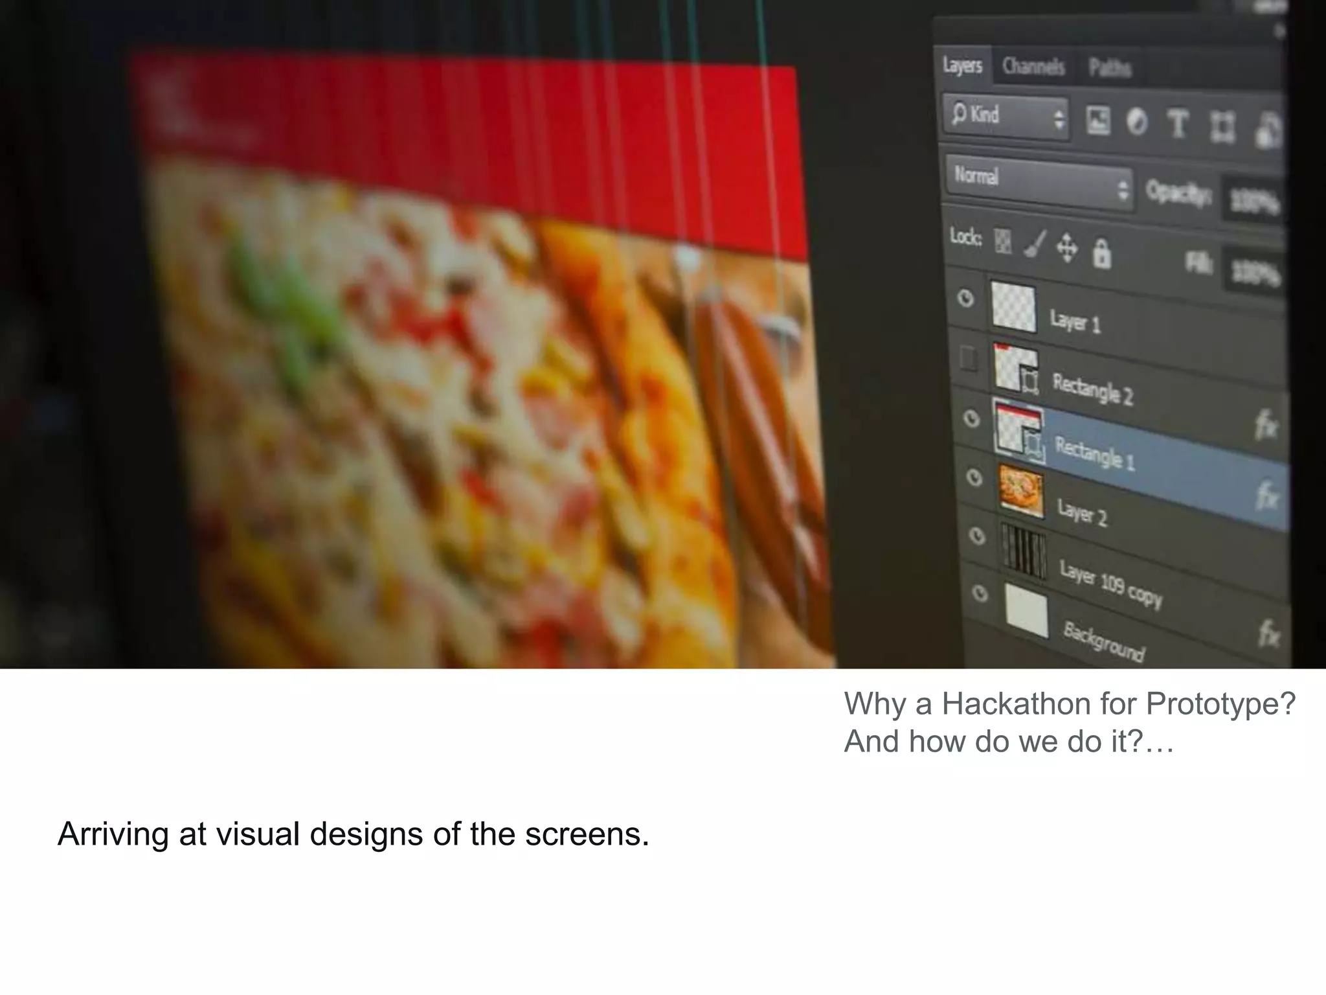Screen dimensions: 1326x995
Task: Select the Layer 109 copy name
Action: (x=1111, y=585)
